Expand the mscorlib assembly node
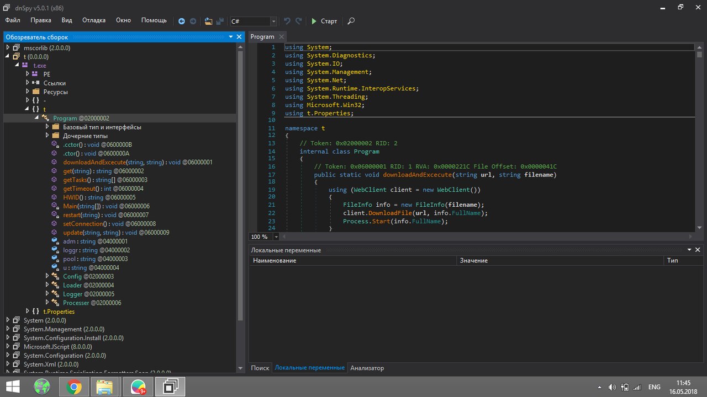Image resolution: width=707 pixels, height=397 pixels. point(8,48)
